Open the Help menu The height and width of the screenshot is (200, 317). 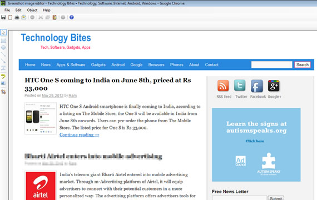point(47,10)
